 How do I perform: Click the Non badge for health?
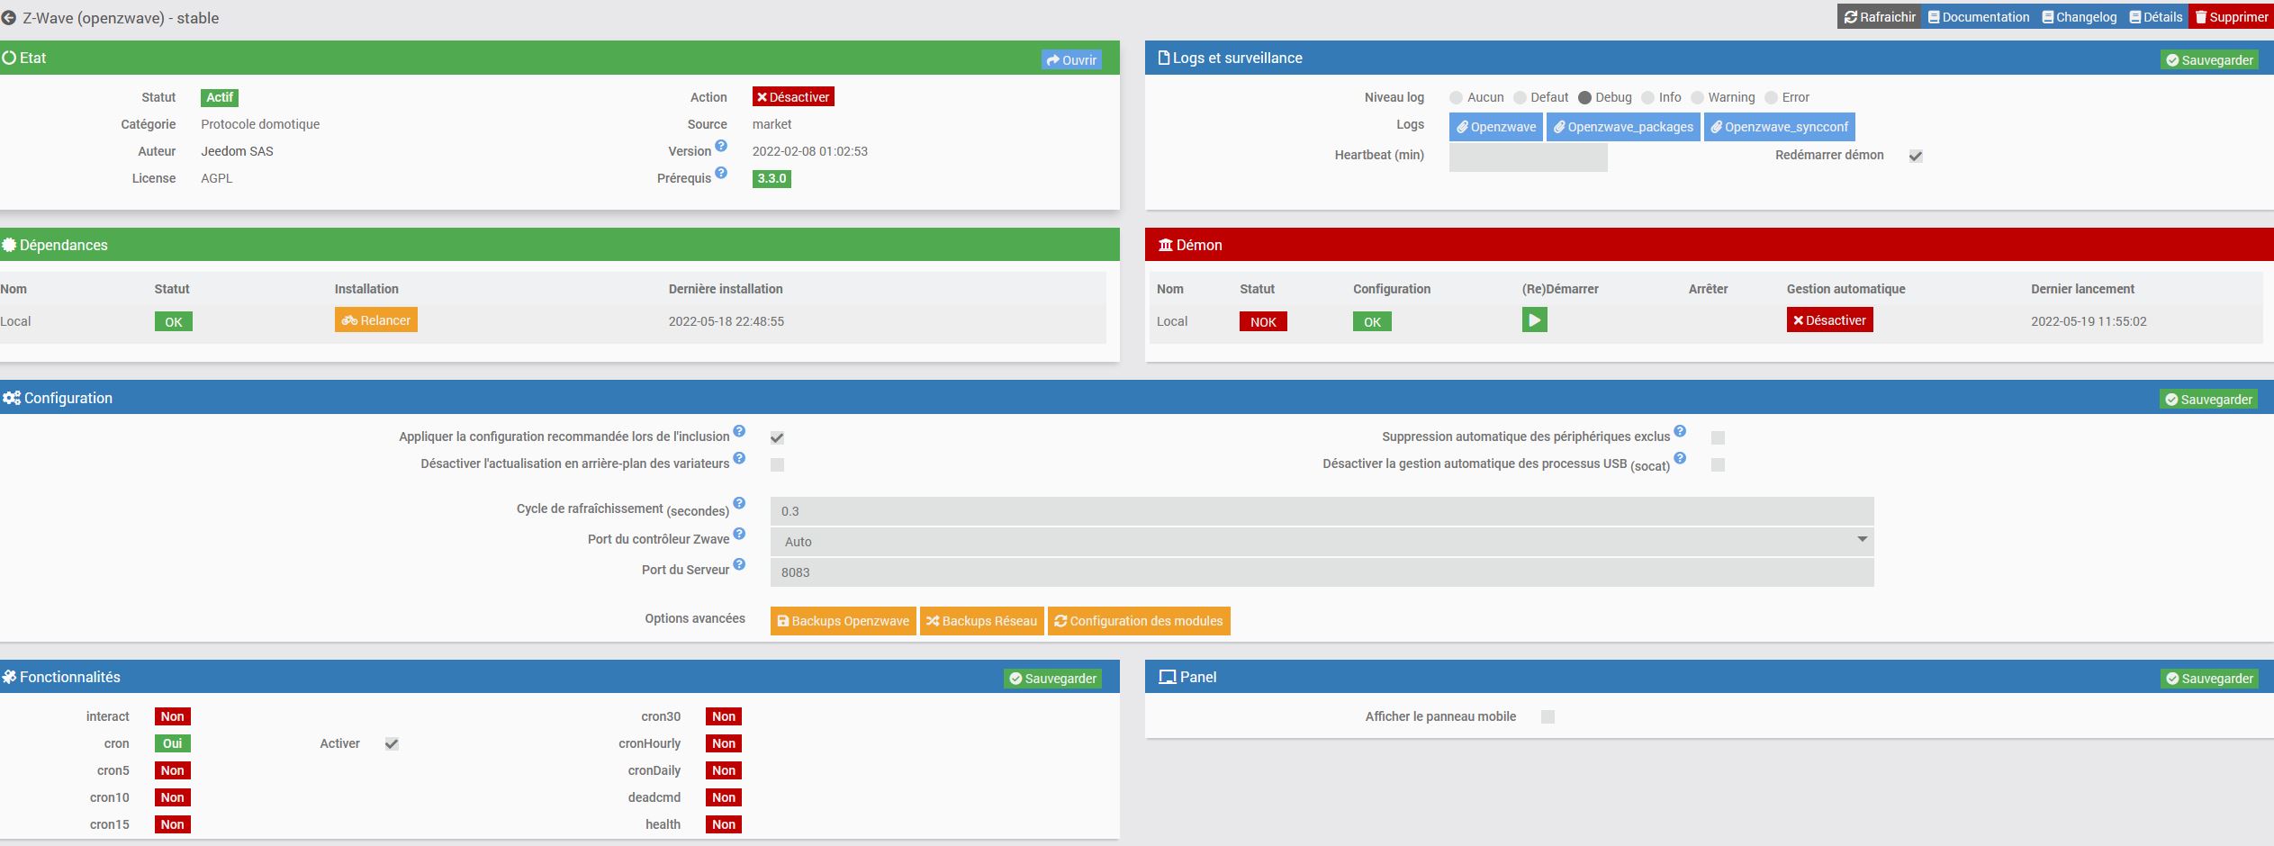pos(724,824)
